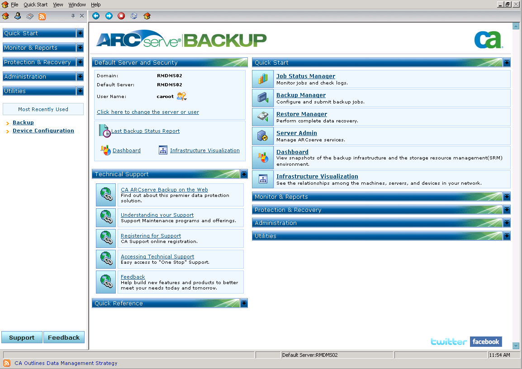This screenshot has width=522, height=369.
Task: Select the Job Status Manager icon
Action: pos(263,79)
